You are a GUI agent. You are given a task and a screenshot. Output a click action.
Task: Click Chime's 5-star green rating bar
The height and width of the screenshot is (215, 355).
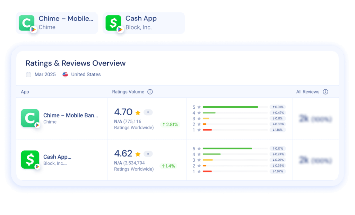point(231,107)
